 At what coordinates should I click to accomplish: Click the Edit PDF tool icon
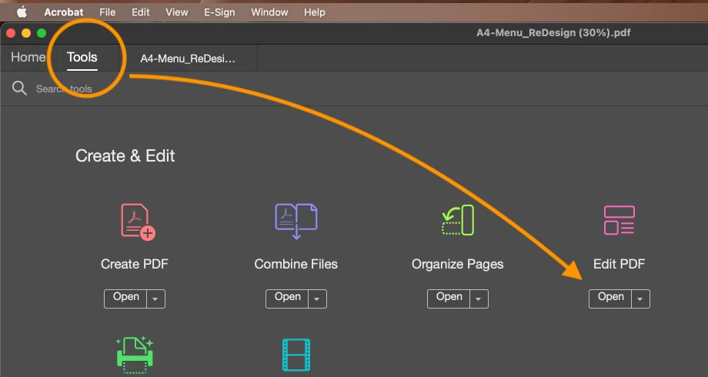click(619, 220)
